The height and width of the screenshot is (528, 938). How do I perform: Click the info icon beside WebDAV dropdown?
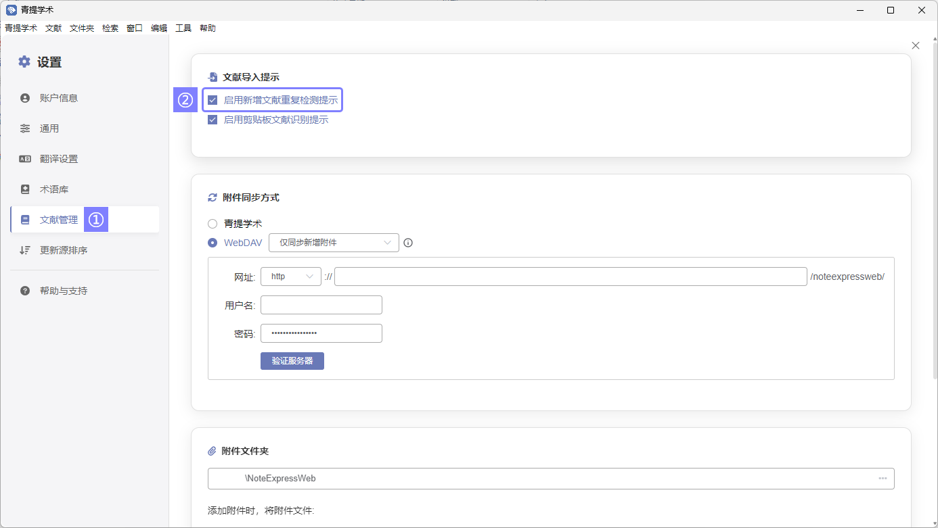click(x=408, y=243)
